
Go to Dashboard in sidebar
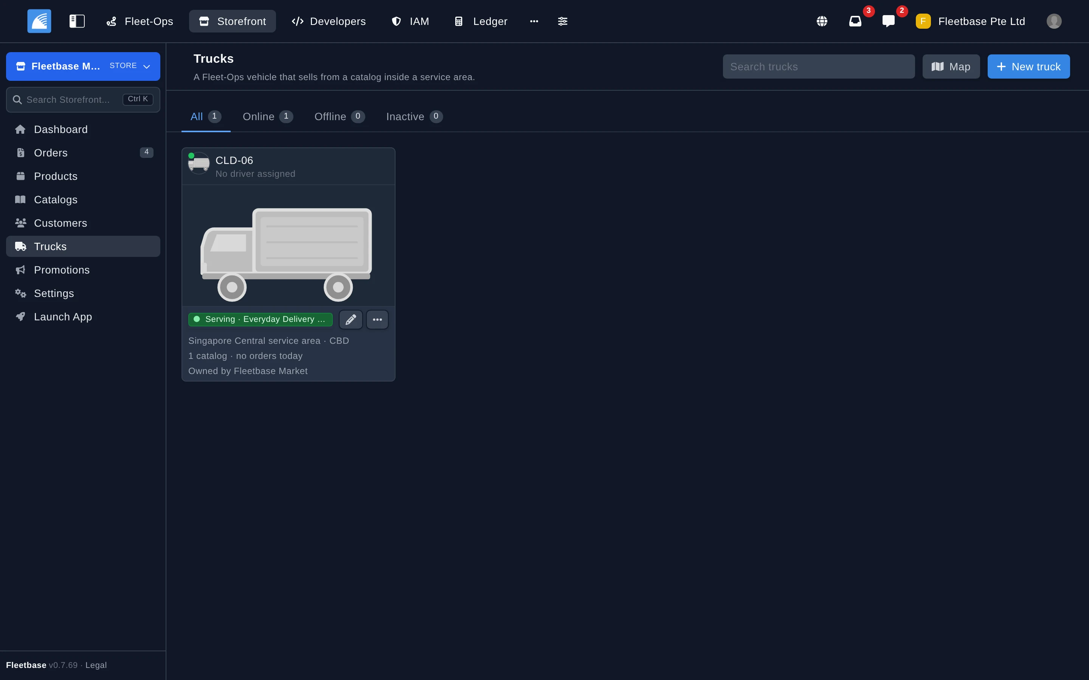[83, 130]
